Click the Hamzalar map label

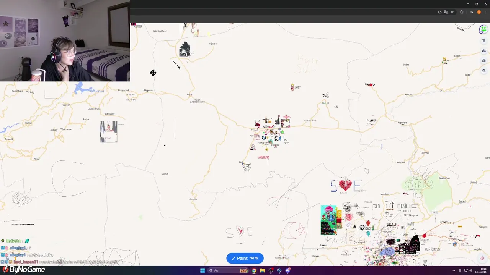click(x=400, y=162)
